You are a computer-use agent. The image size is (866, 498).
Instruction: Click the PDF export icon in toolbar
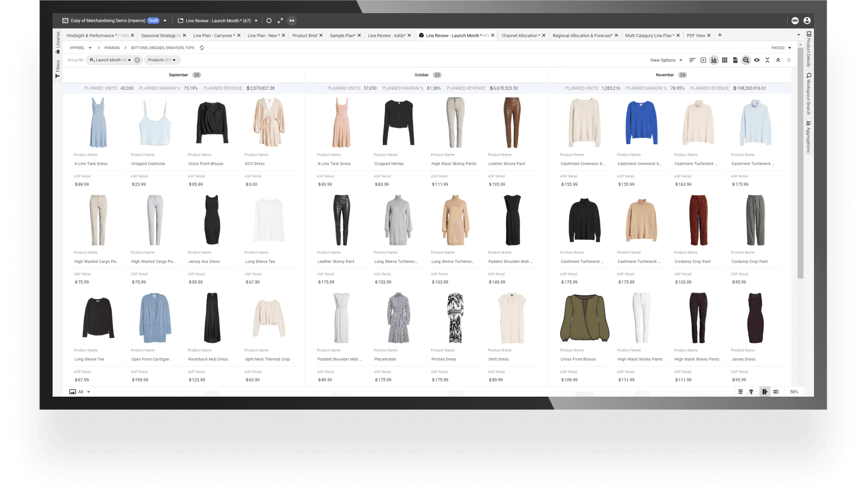pyautogui.click(x=735, y=60)
